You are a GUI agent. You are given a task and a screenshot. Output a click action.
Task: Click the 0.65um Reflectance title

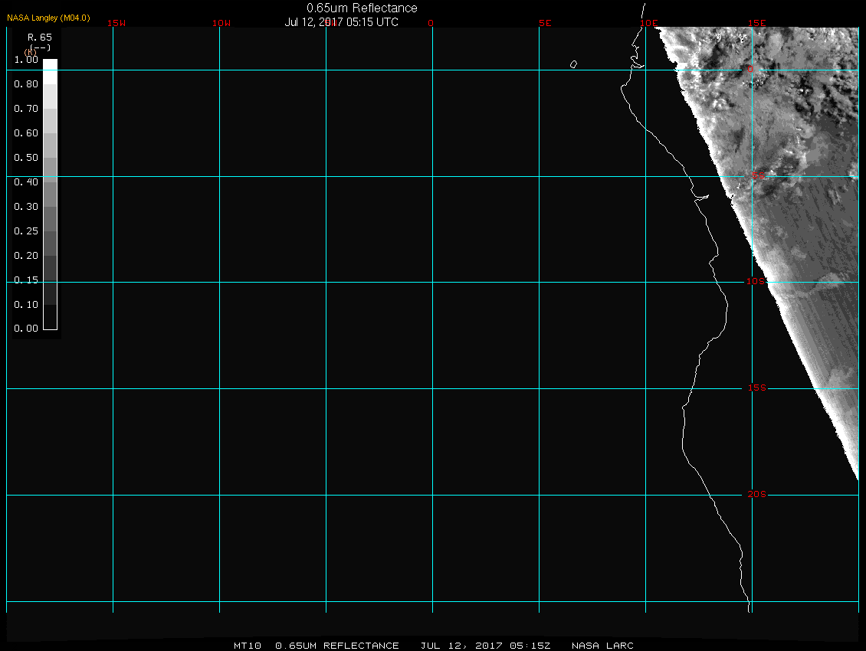click(x=362, y=8)
